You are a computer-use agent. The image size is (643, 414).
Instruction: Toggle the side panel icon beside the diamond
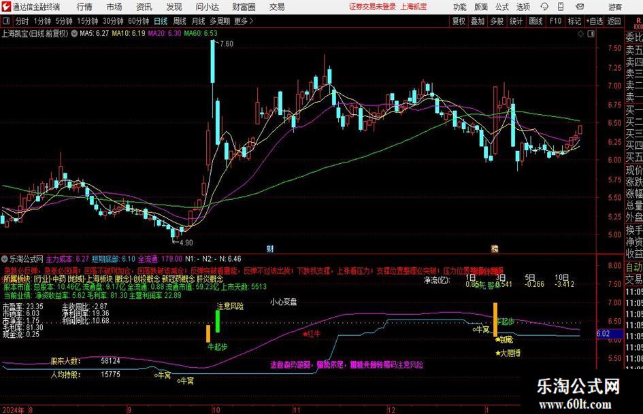tap(591, 33)
